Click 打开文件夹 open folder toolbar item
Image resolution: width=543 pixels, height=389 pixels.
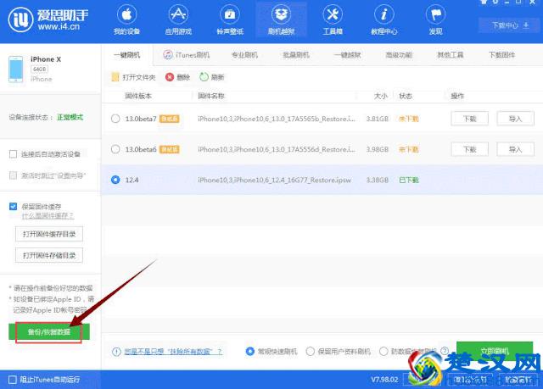pyautogui.click(x=133, y=77)
